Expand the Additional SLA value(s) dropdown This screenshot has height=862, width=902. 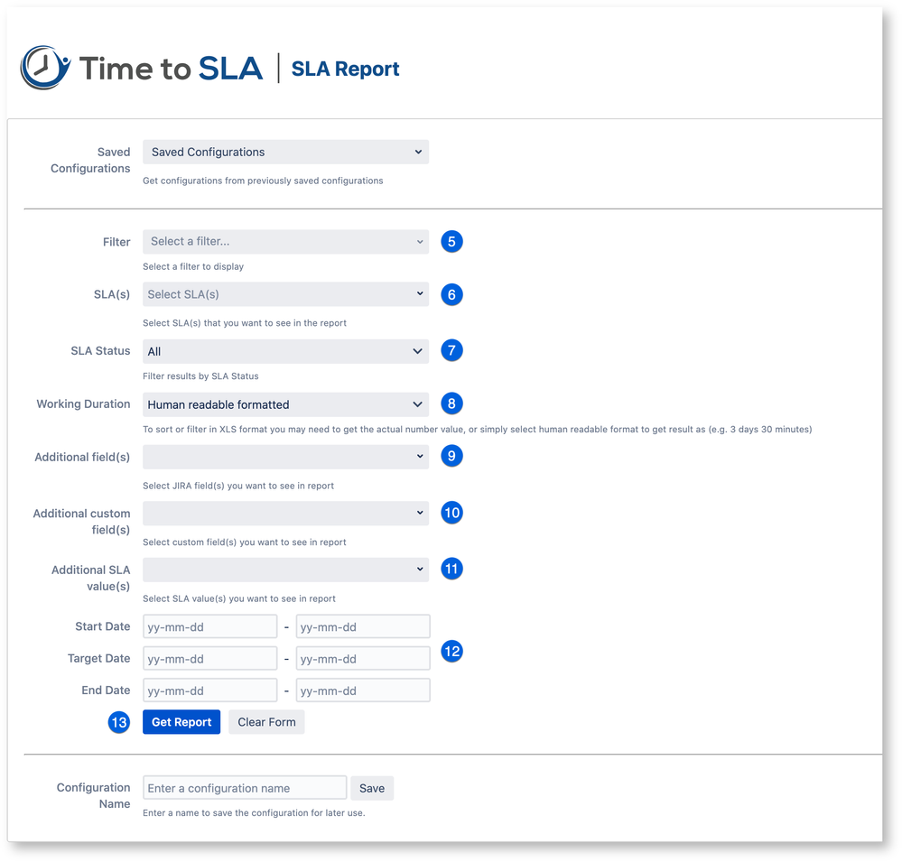[x=285, y=569]
